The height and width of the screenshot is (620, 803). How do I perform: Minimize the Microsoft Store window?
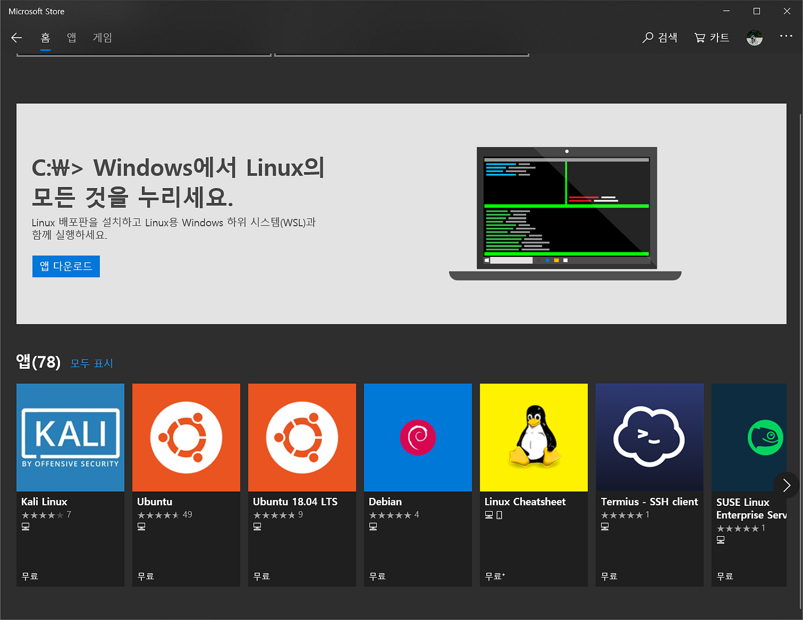[726, 11]
